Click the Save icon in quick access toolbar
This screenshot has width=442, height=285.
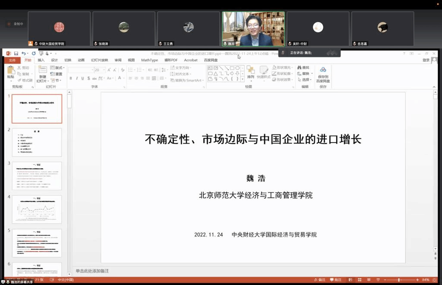(x=16, y=53)
